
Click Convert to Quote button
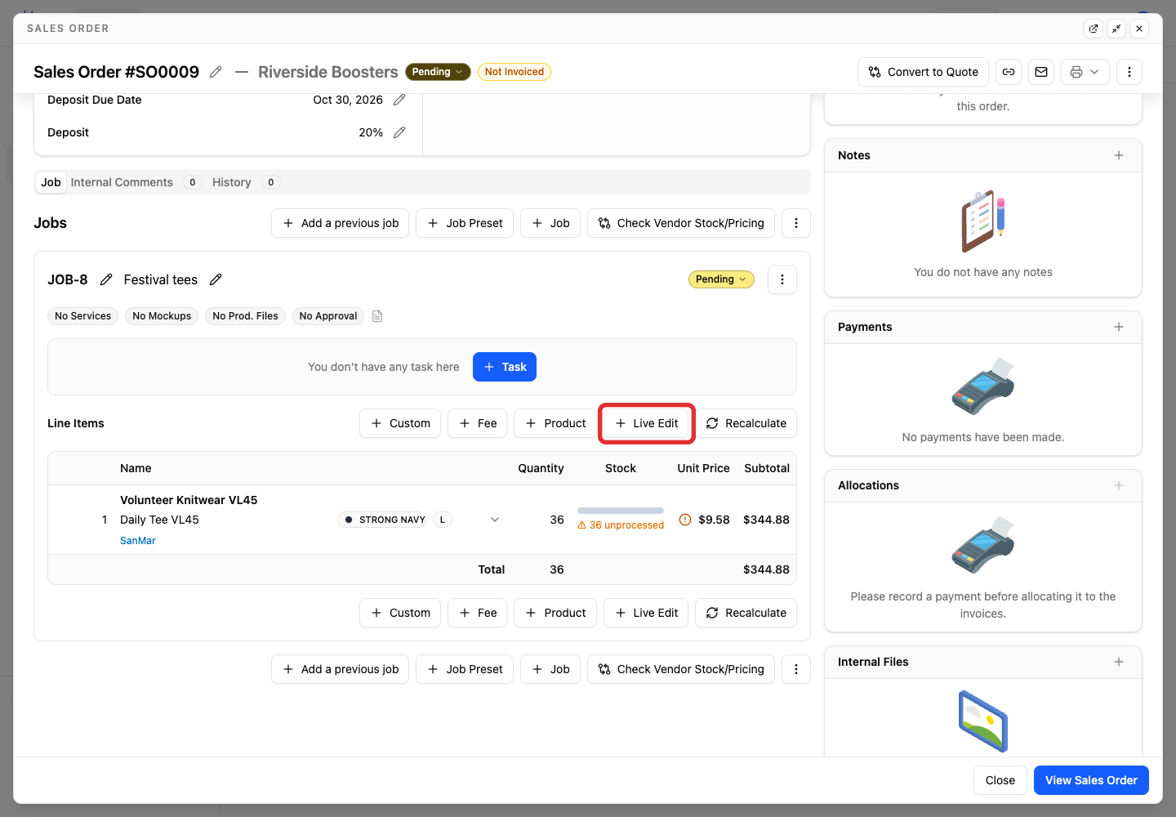tap(923, 72)
